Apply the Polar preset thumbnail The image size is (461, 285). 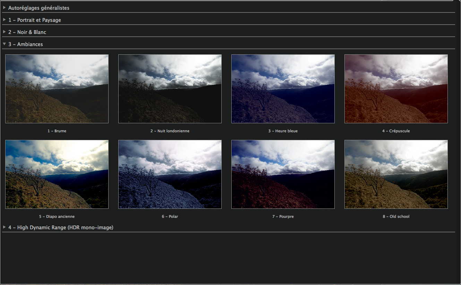pyautogui.click(x=170, y=174)
